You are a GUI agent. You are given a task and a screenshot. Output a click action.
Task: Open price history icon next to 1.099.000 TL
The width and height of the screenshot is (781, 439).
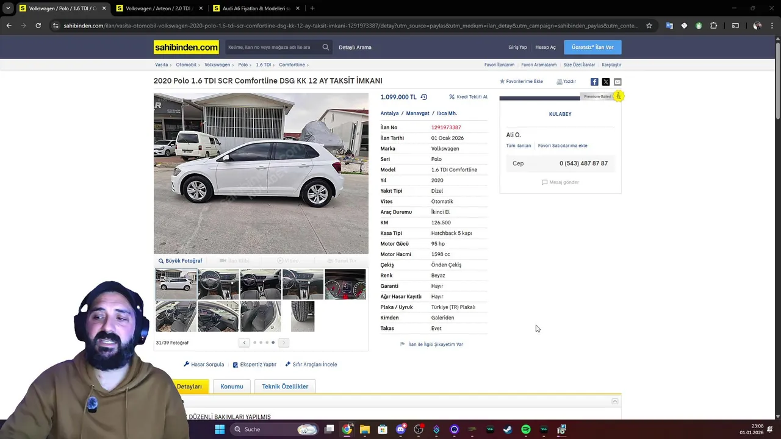[x=424, y=97]
